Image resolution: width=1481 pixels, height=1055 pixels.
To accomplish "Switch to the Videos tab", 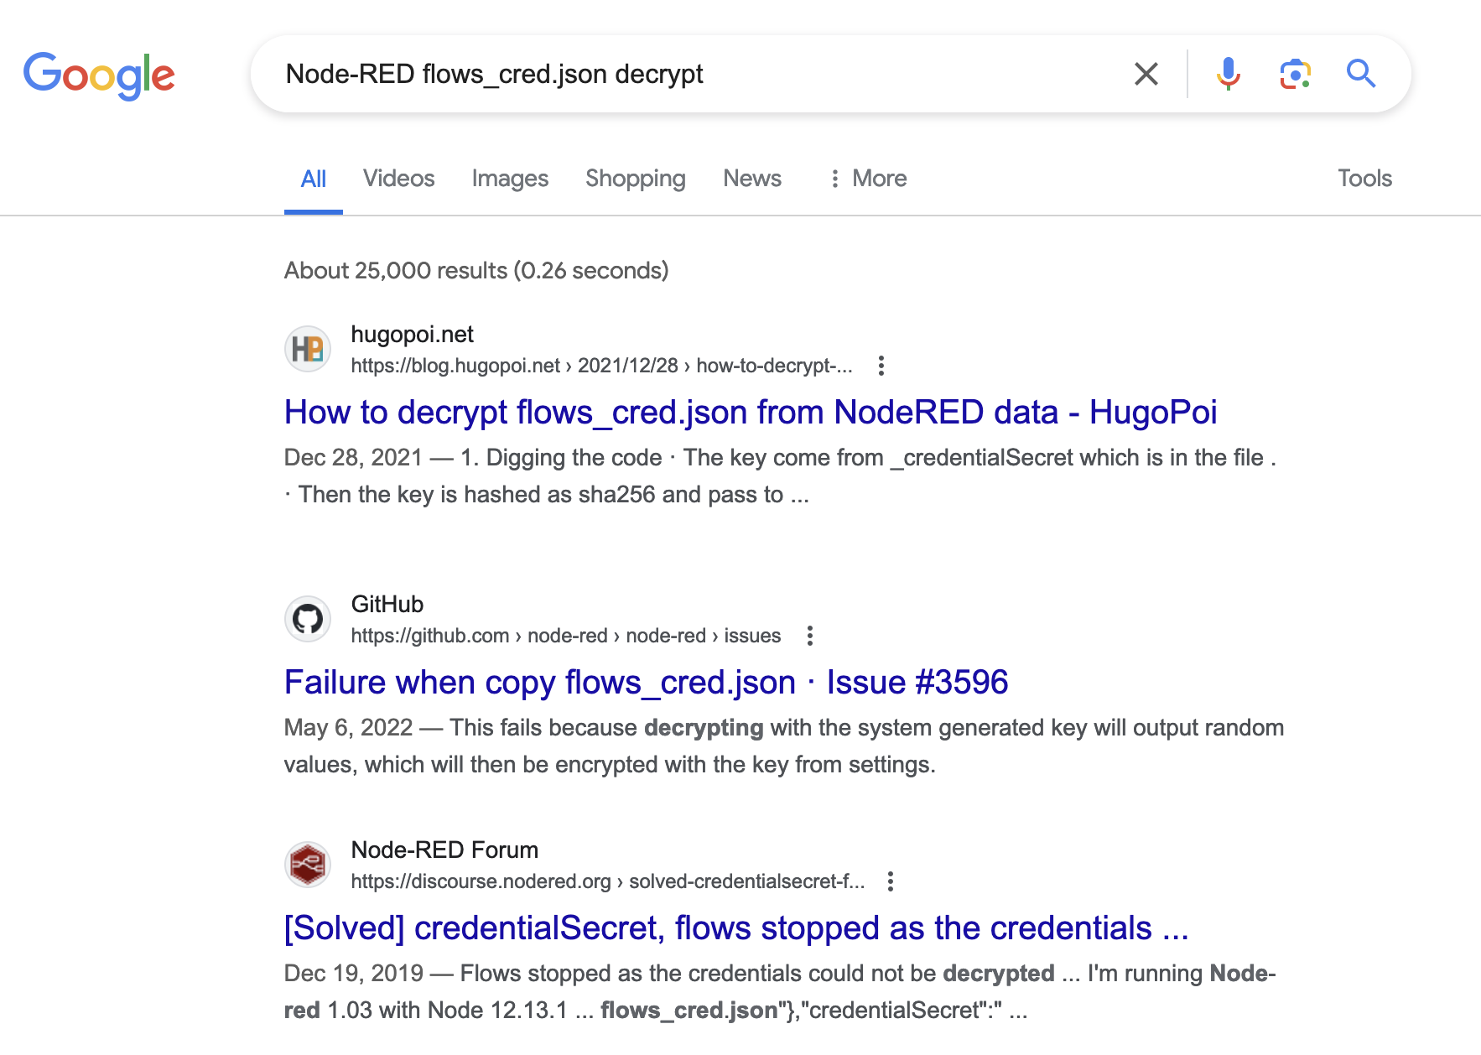I will click(x=399, y=179).
